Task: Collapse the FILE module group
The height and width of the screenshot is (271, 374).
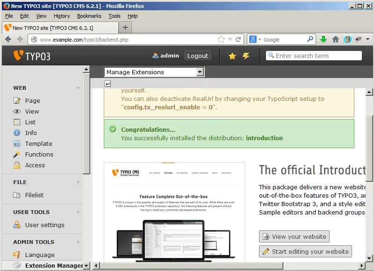Action: pyautogui.click(x=78, y=182)
